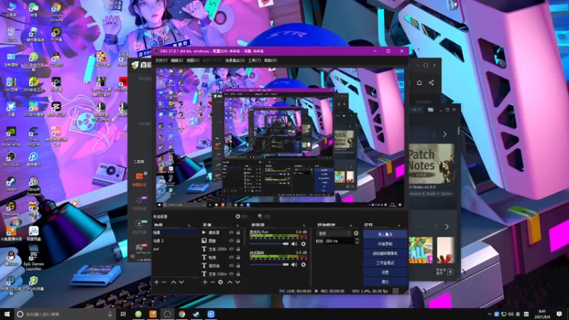This screenshot has width=569, height=320.
Task: Mute the 台式音响 channel speaker icon
Action: pyautogui.click(x=294, y=265)
